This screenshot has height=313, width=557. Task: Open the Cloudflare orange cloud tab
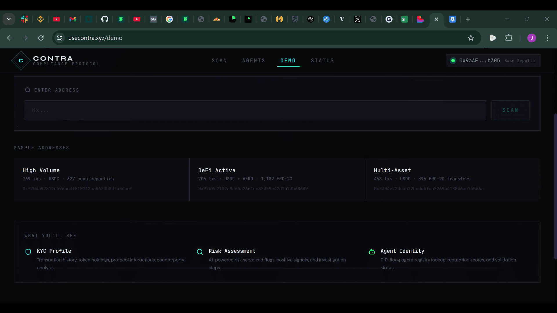click(x=217, y=19)
